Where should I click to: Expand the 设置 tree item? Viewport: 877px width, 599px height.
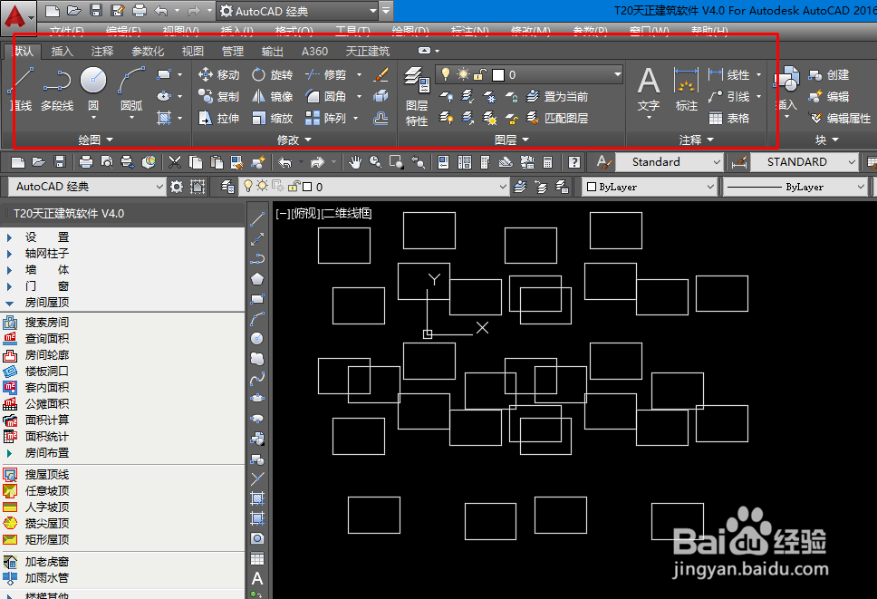(9, 237)
